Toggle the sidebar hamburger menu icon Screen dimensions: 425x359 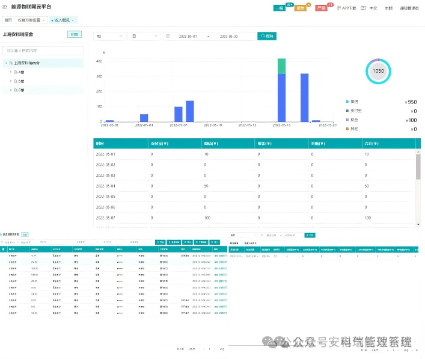coord(5,7)
